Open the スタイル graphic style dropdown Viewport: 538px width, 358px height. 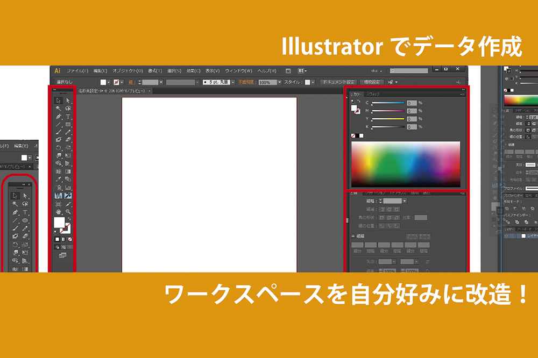click(313, 82)
